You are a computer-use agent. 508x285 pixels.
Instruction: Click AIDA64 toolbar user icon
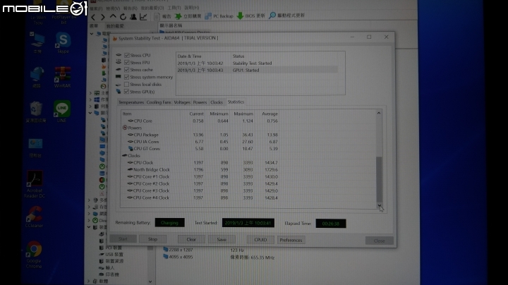point(133,16)
